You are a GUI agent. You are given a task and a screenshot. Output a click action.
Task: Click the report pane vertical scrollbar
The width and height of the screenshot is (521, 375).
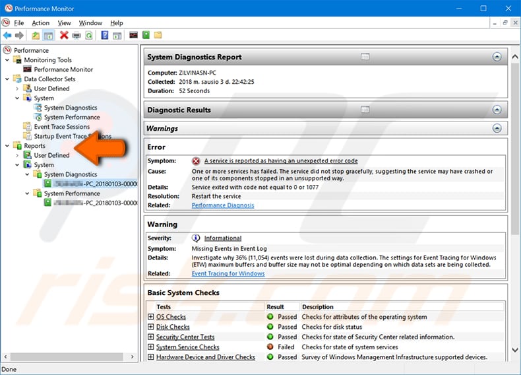(x=514, y=148)
